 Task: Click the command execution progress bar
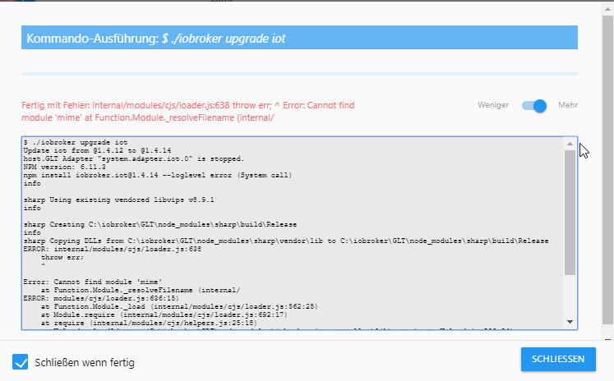299,74
